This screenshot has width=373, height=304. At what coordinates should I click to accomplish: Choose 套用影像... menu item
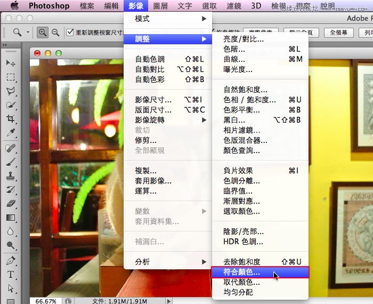point(168,181)
